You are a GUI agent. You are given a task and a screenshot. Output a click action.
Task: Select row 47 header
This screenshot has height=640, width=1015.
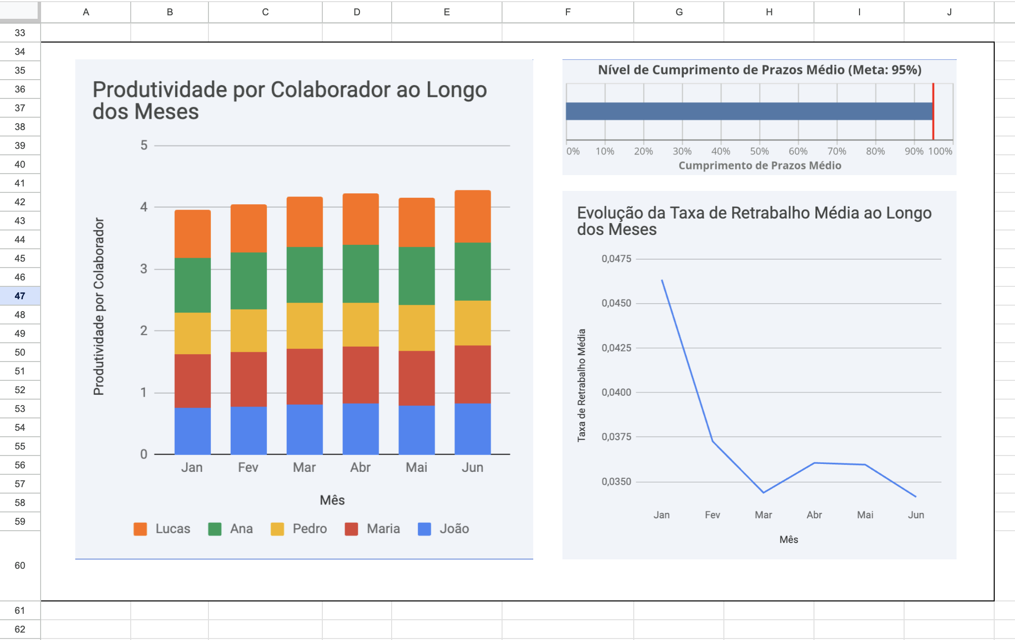pos(20,296)
